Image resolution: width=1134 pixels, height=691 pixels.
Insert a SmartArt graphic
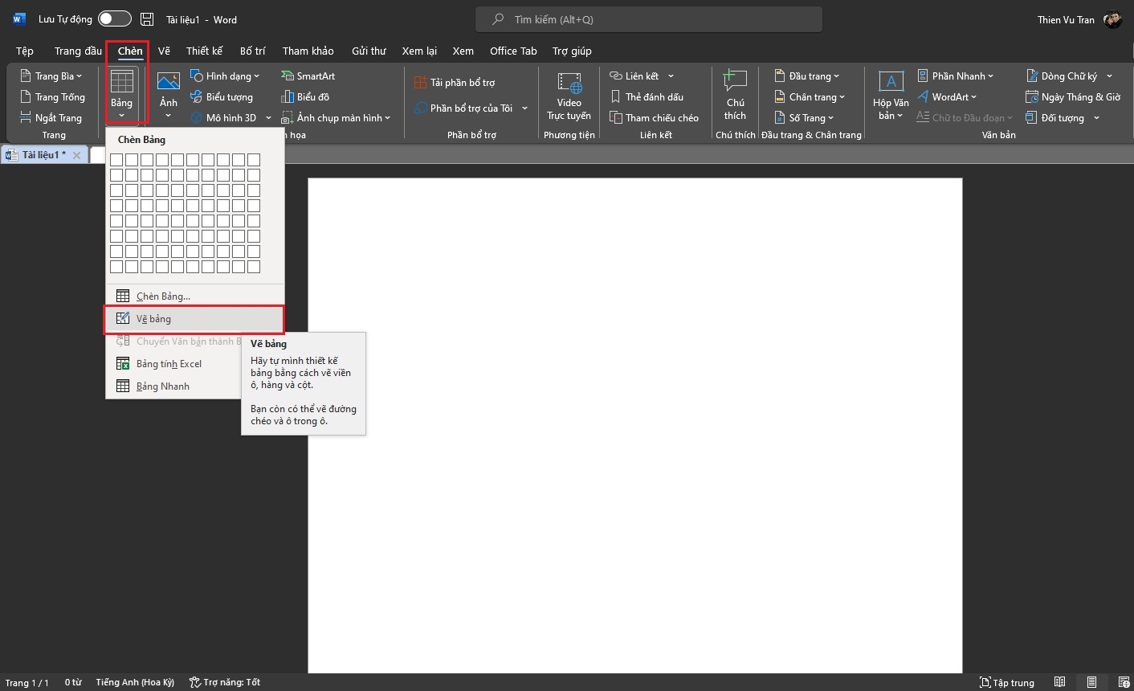click(x=308, y=76)
